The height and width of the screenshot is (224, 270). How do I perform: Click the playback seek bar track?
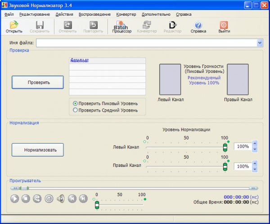134,188
